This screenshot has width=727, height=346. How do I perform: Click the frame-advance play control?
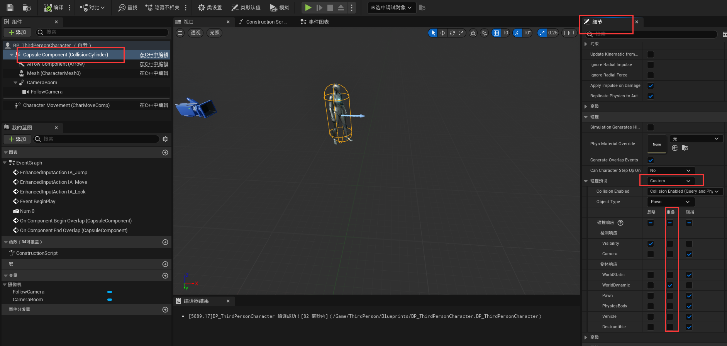[319, 7]
